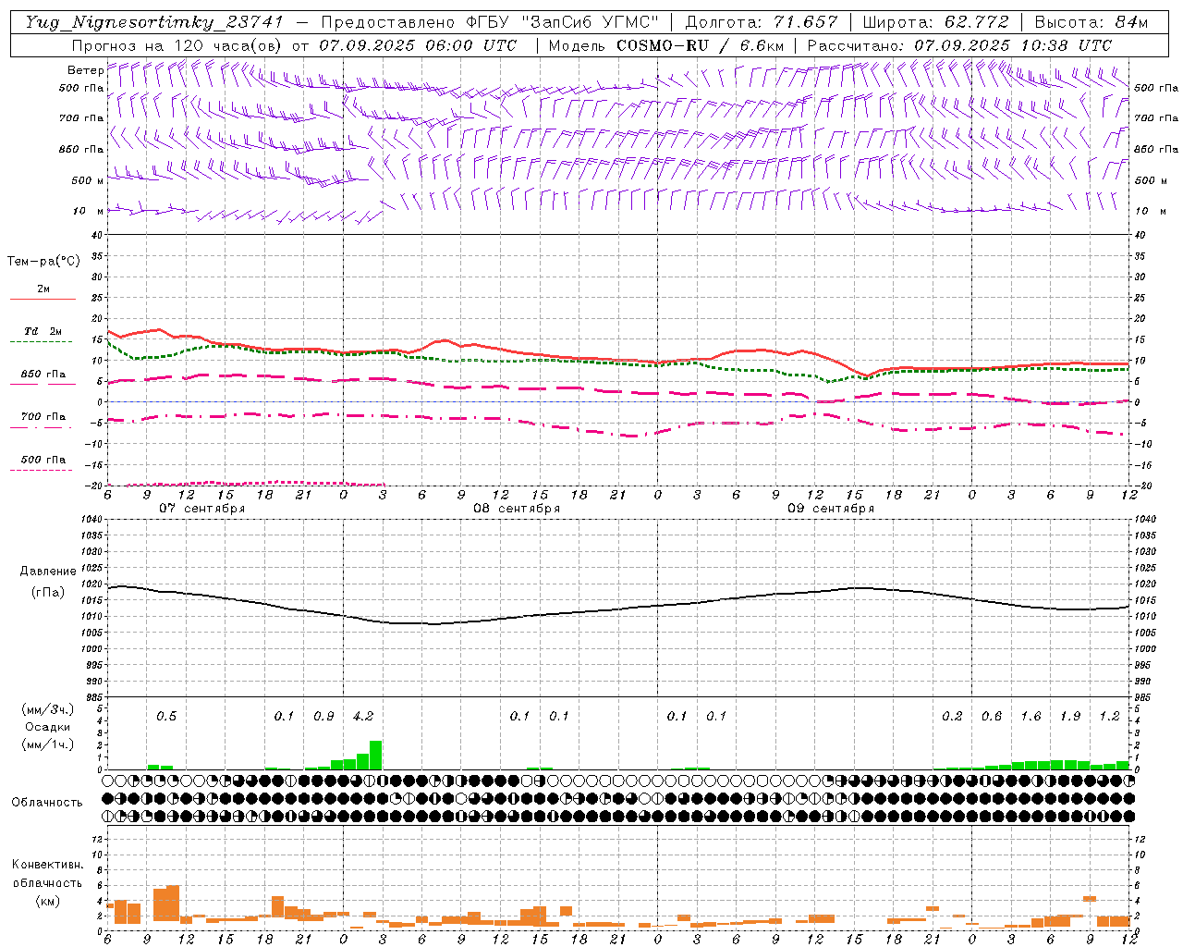Click the (гПа) unit label under Давление
Viewport: 1183px width, 947px height.
pos(48,593)
